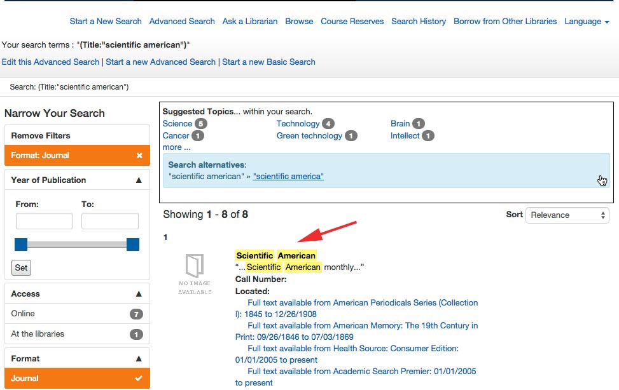
Task: Select the Cancer suggested topic
Action: click(176, 136)
